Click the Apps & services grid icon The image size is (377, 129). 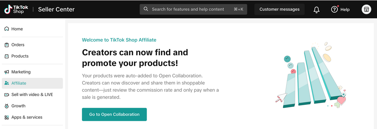7,117
